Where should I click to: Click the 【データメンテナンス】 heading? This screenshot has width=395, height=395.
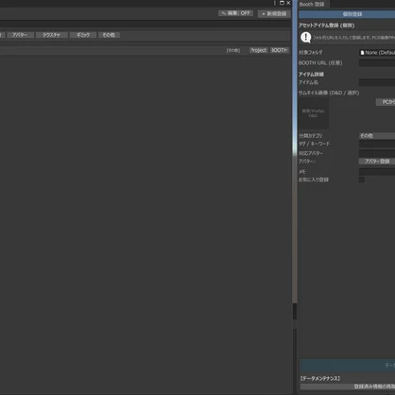point(320,378)
